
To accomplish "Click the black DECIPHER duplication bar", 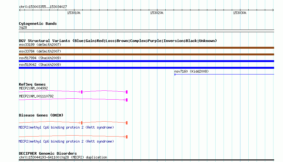I will (146, 160).
